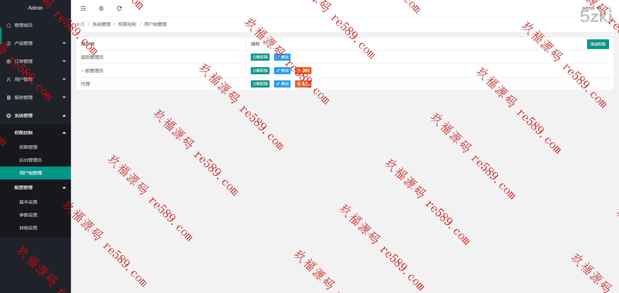Click the refresh page icon
The width and height of the screenshot is (619, 293).
coord(119,8)
